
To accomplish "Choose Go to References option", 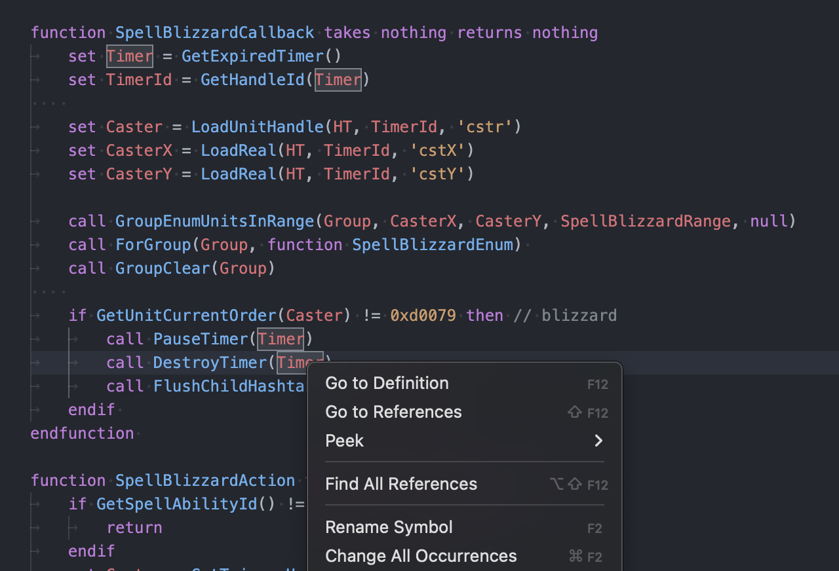I will [393, 412].
